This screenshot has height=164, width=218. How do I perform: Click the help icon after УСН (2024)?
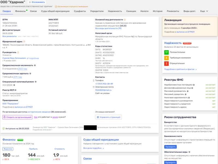[x=14, y=85]
